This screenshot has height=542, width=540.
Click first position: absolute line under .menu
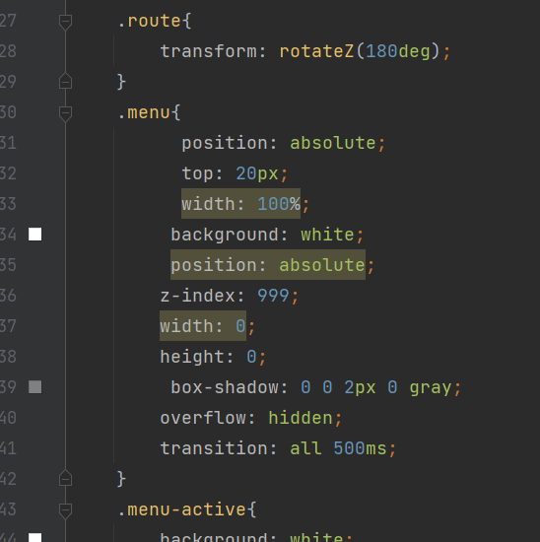[x=284, y=143]
